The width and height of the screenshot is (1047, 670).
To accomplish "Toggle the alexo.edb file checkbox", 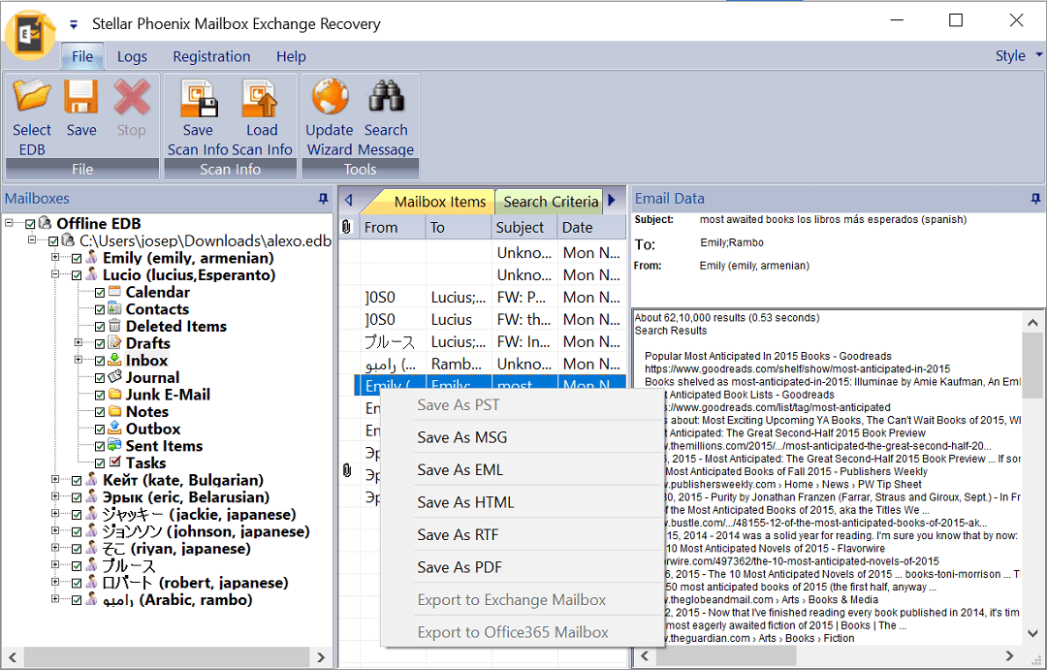I will pyautogui.click(x=53, y=240).
